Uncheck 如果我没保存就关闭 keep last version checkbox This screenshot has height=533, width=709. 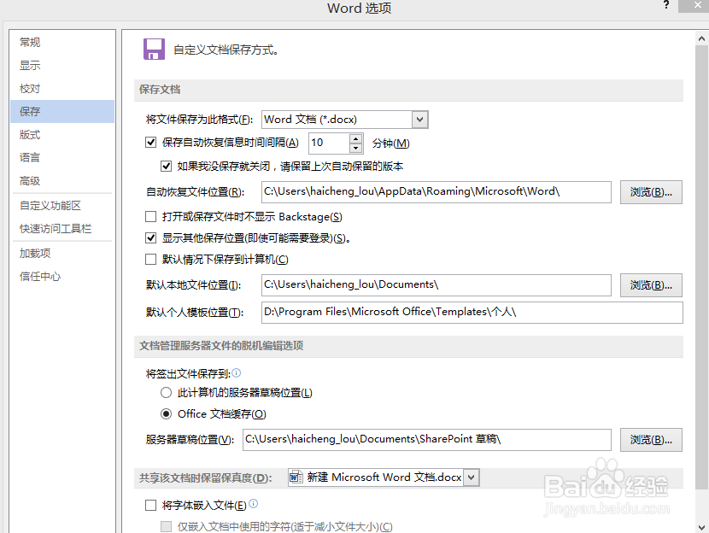coord(166,167)
